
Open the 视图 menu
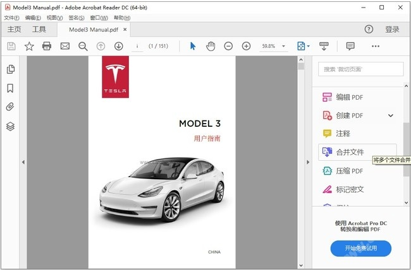click(x=55, y=18)
